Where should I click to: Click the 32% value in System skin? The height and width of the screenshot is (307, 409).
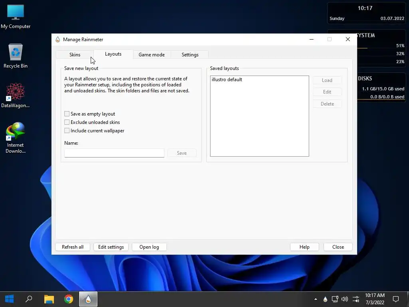pos(400,54)
